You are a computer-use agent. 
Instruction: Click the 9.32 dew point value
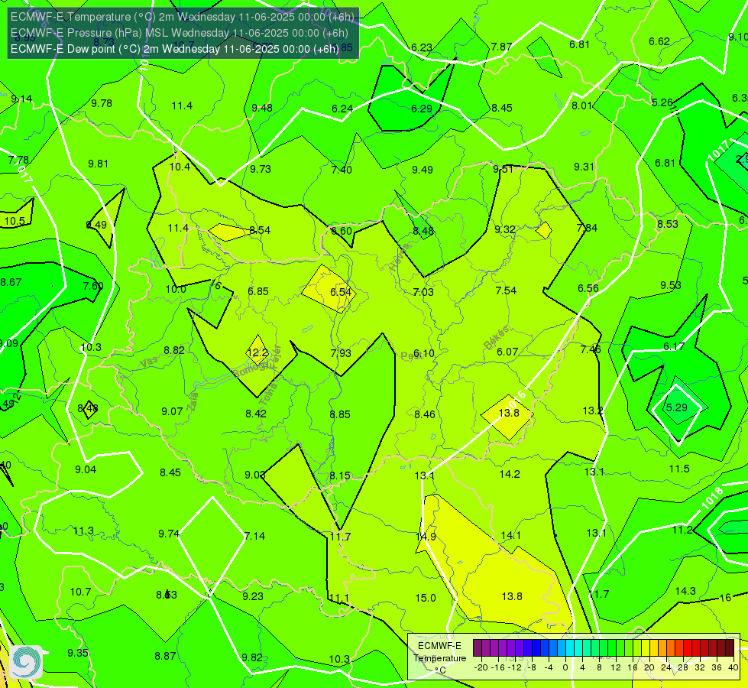[505, 229]
